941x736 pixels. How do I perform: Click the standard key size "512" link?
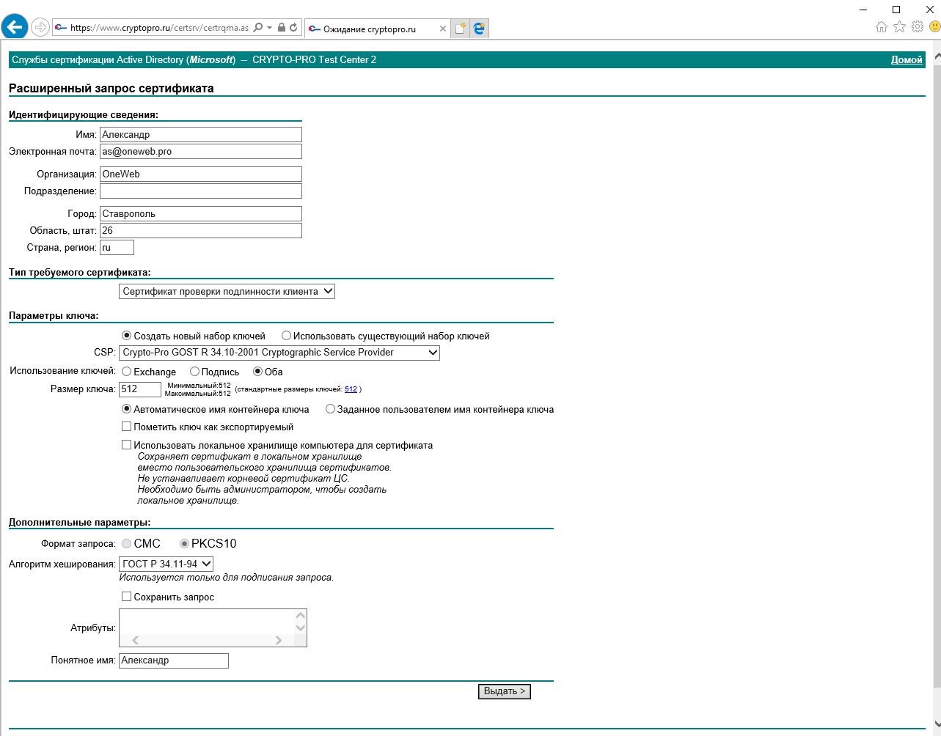click(351, 389)
